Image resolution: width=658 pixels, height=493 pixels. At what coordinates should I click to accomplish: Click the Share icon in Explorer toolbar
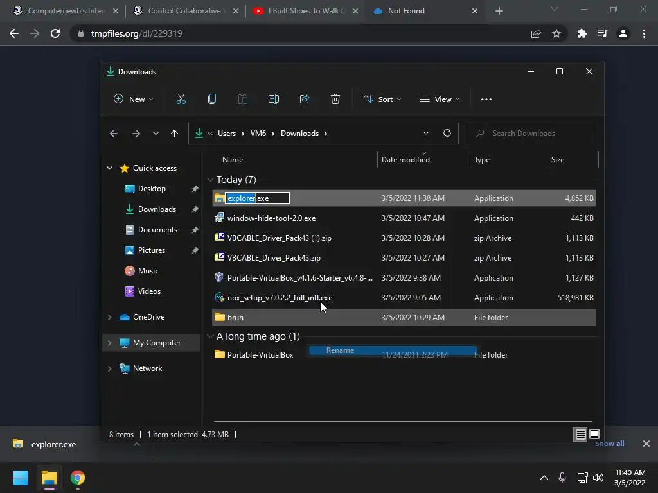305,99
